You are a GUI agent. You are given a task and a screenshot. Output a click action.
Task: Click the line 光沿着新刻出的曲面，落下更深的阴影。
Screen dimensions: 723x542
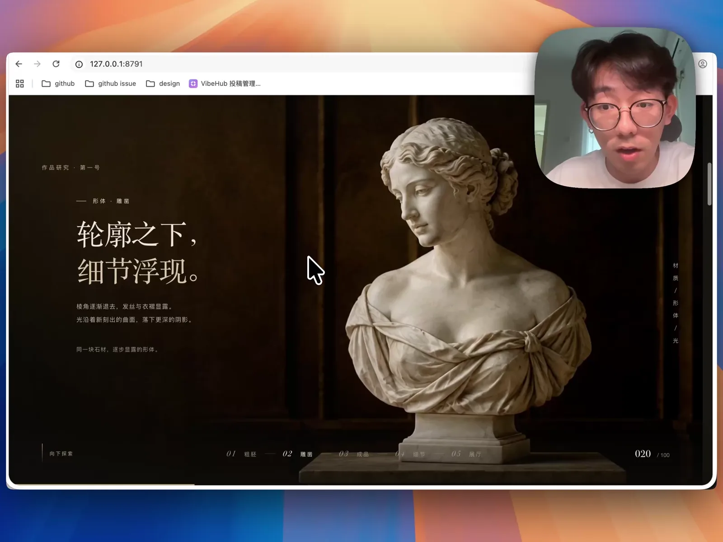135,320
